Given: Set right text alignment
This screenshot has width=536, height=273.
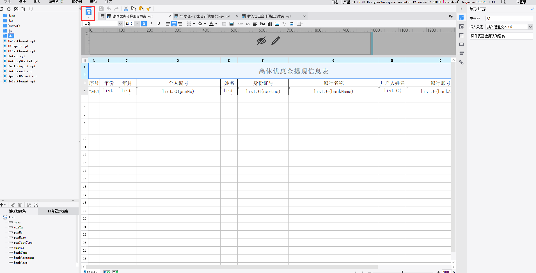Looking at the screenshot, I should pos(180,24).
